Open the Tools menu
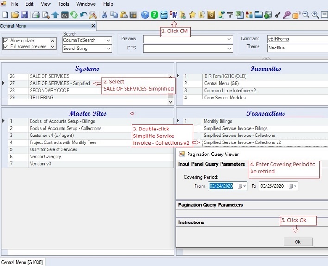 click(63, 4)
